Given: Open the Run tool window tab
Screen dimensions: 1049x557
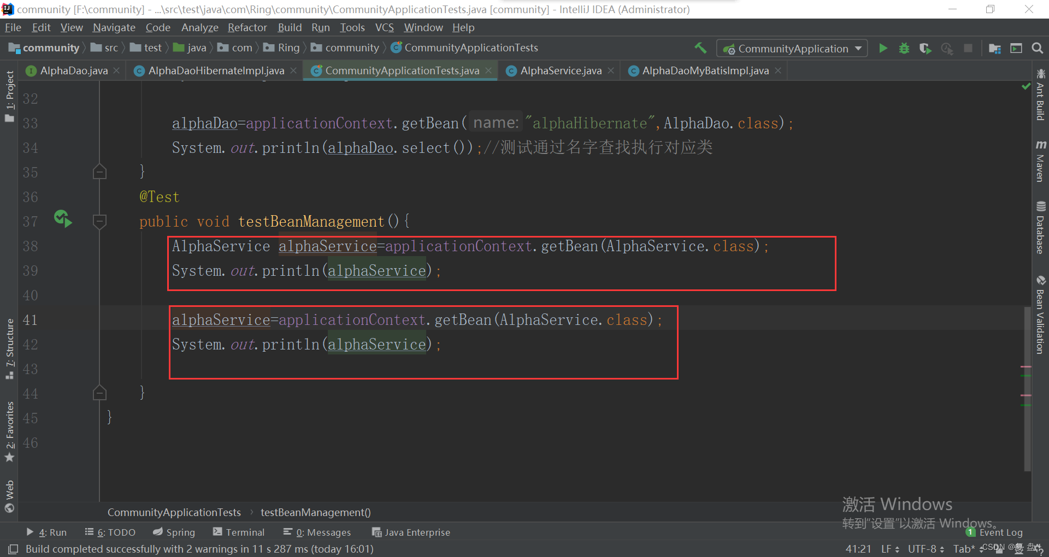Looking at the screenshot, I should point(47,532).
